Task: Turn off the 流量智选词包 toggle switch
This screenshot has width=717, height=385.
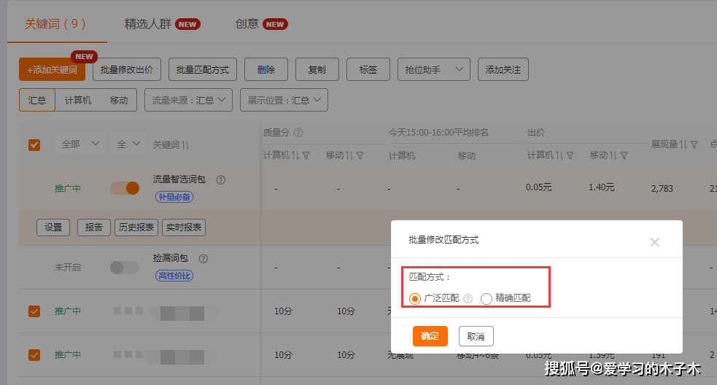Action: click(x=125, y=188)
